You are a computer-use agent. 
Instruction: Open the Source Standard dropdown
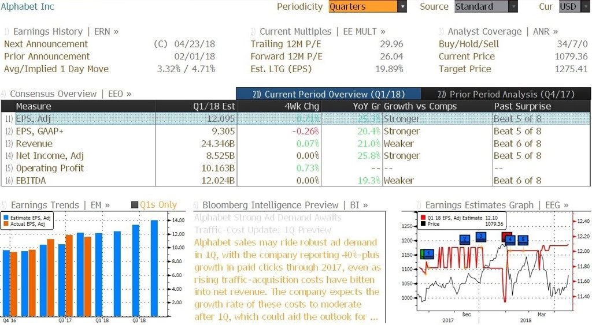click(486, 7)
